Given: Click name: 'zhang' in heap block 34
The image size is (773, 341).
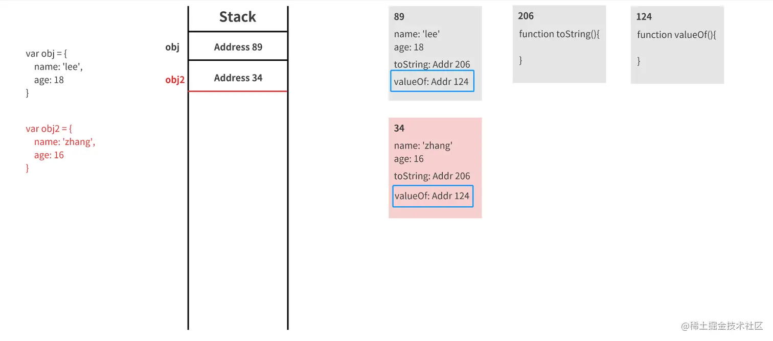Looking at the screenshot, I should tap(423, 145).
